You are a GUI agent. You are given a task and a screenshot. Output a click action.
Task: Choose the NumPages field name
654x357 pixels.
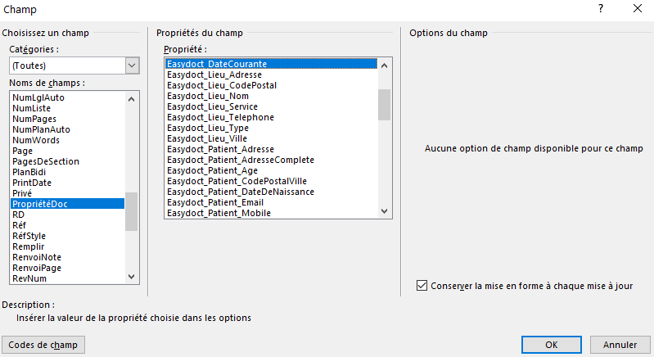pyautogui.click(x=34, y=119)
